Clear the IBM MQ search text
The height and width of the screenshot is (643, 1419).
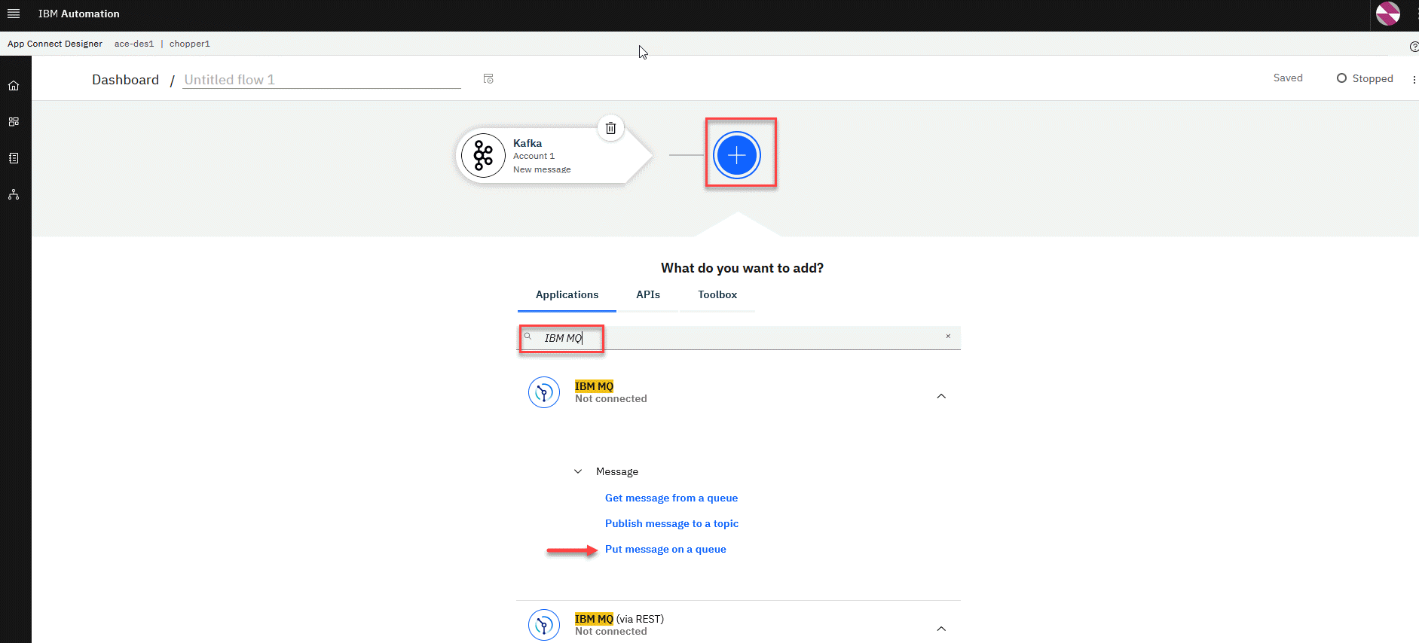(948, 337)
